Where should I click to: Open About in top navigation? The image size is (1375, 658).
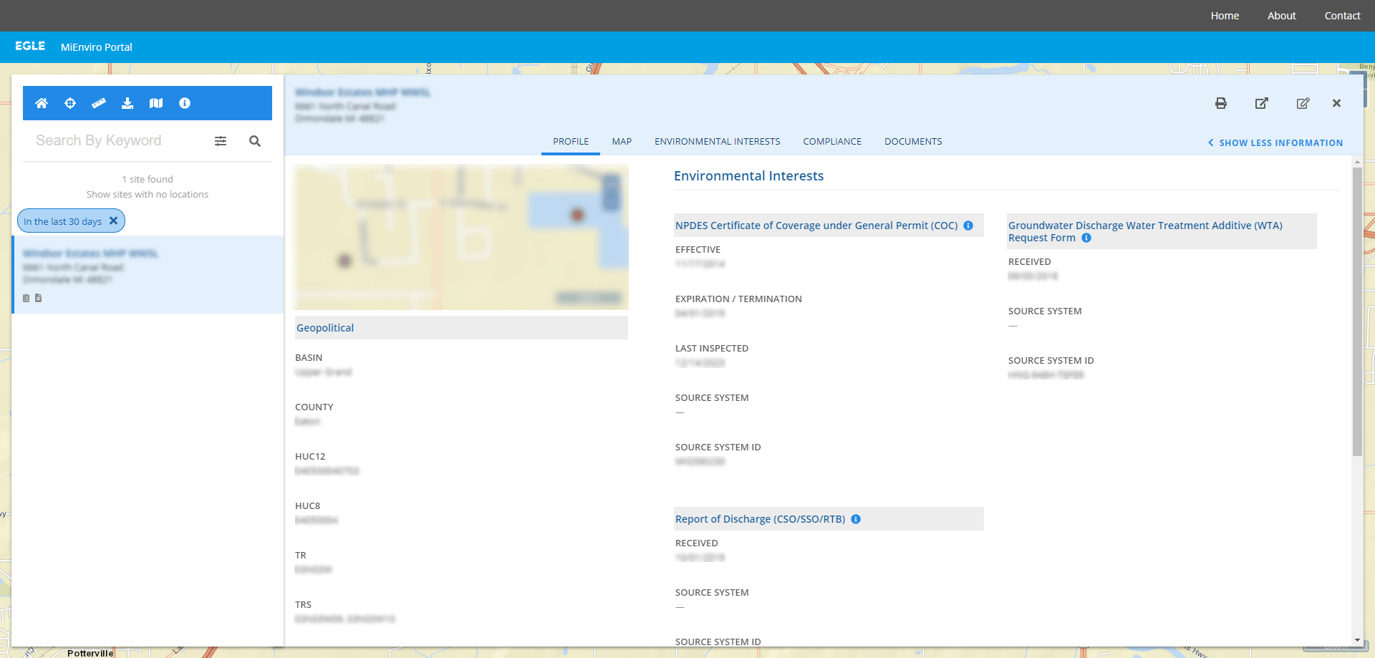tap(1281, 16)
